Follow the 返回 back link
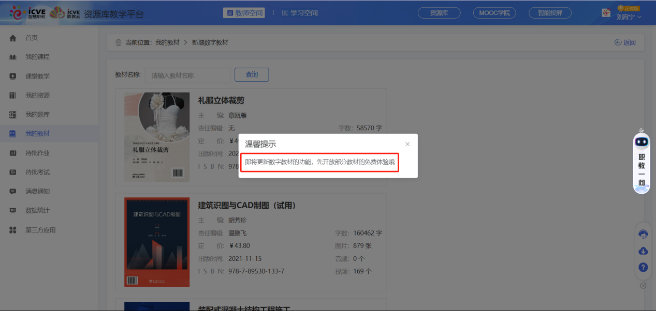 [625, 42]
